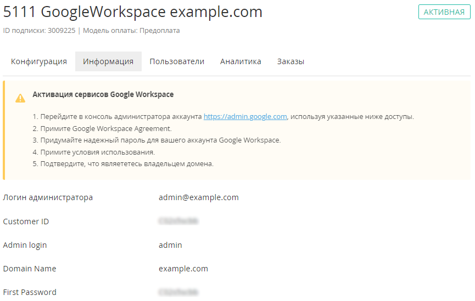This screenshot has width=475, height=301.
Task: Click the step about Google Workspace Agreement
Action: (105, 129)
